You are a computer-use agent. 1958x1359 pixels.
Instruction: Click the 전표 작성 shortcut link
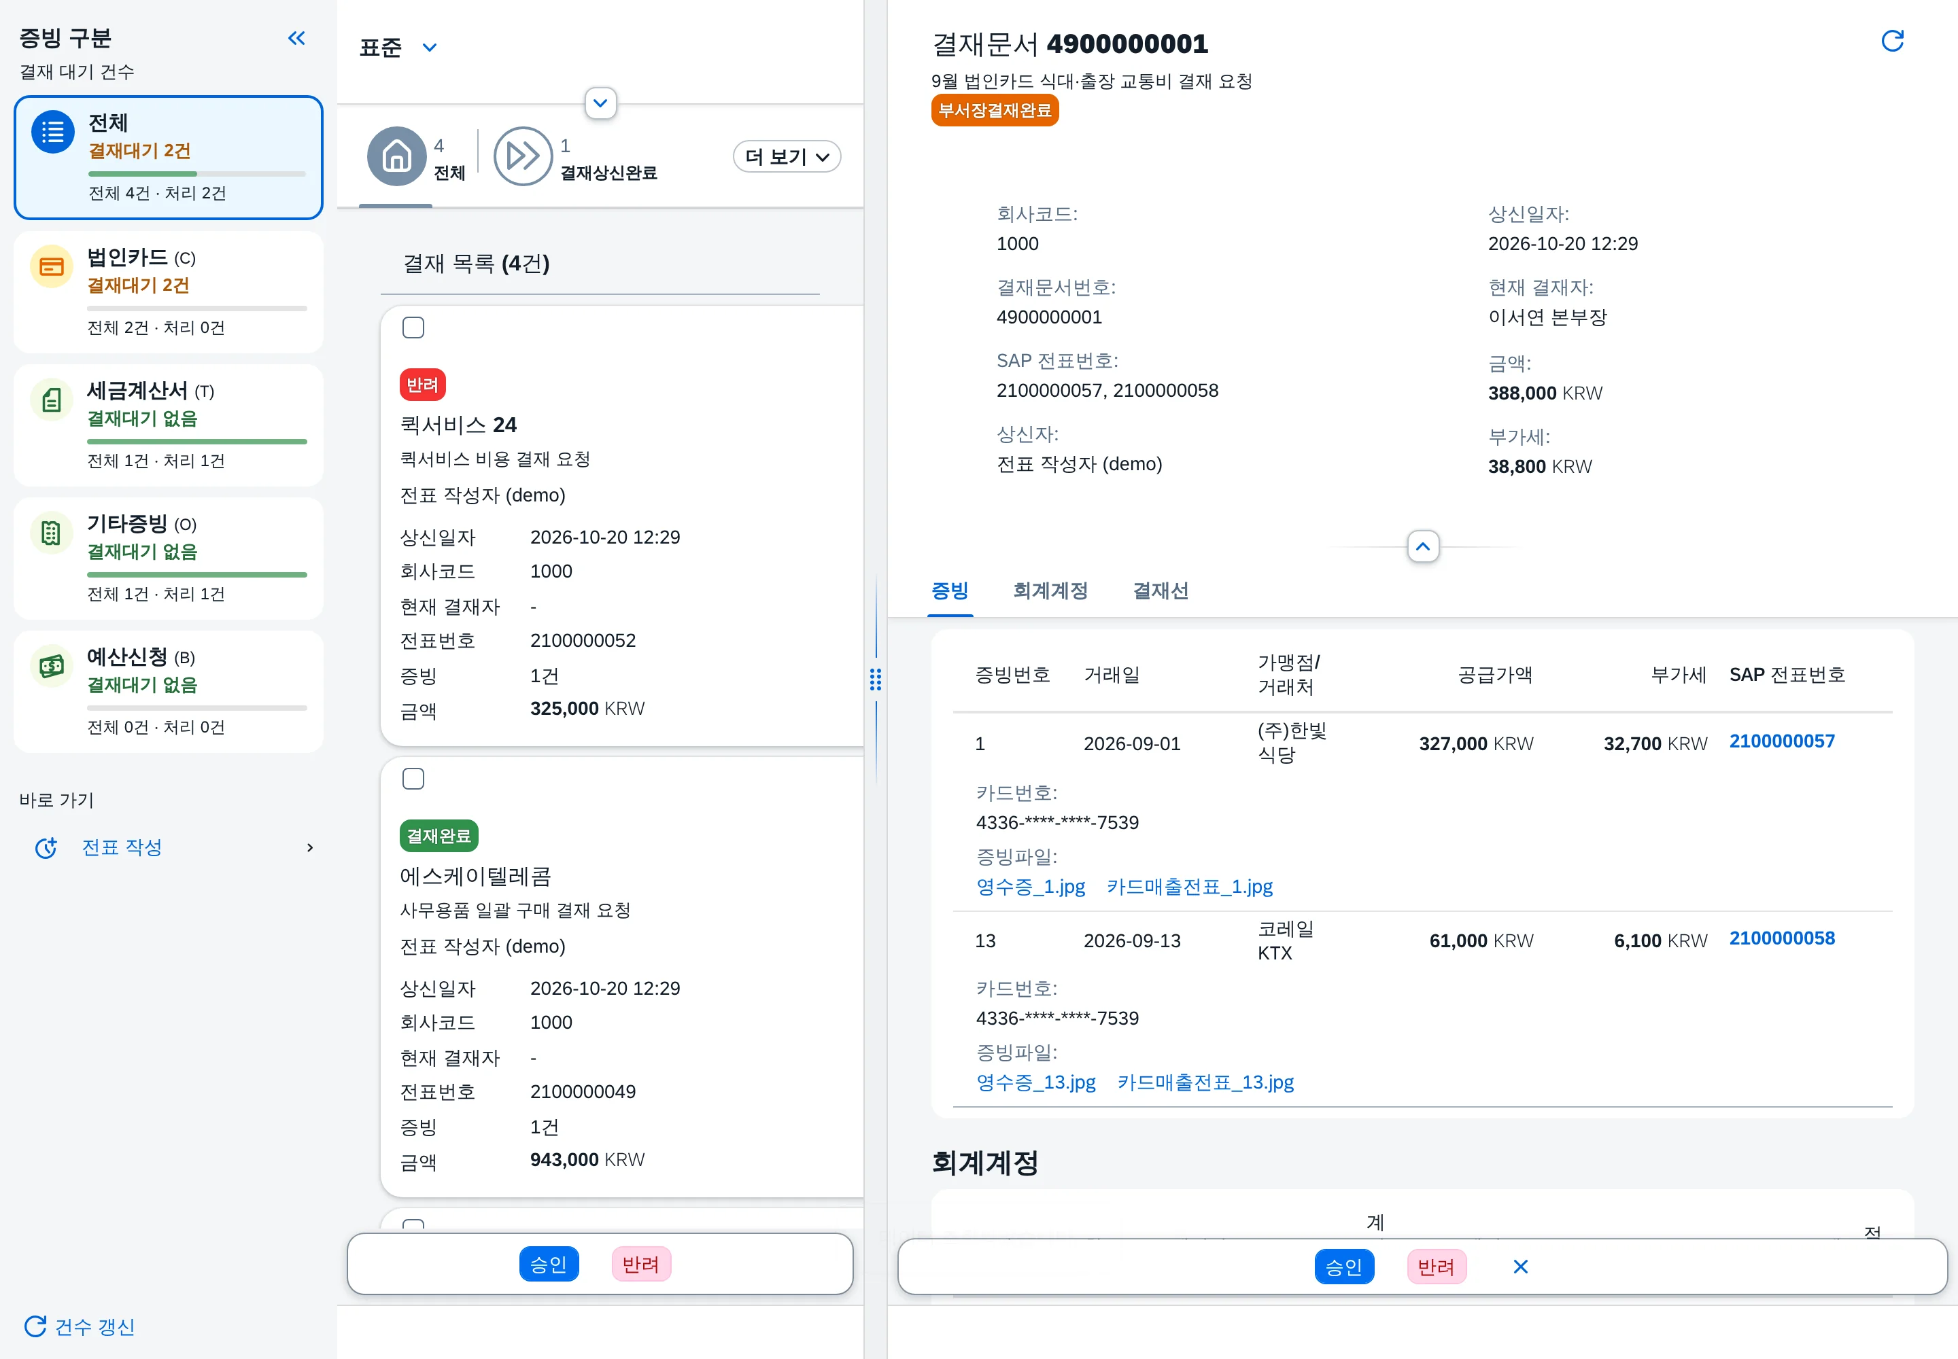coord(122,848)
